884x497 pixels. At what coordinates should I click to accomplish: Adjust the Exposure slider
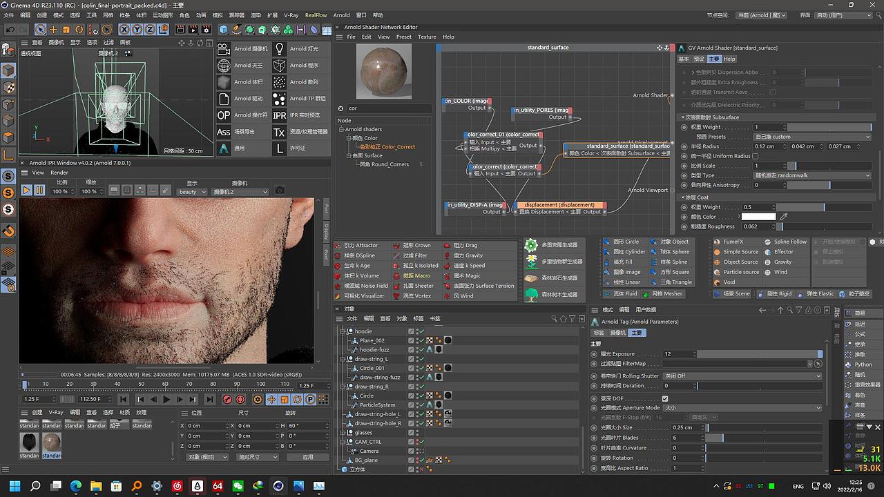point(760,354)
